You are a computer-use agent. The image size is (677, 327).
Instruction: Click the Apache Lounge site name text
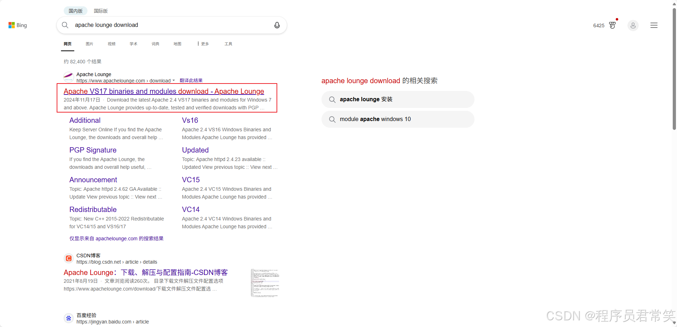coord(94,74)
